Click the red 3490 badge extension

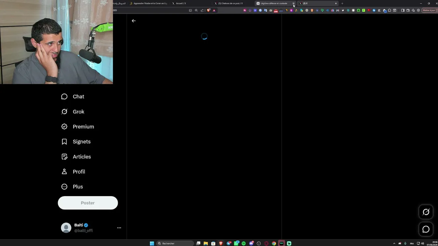tap(276, 11)
